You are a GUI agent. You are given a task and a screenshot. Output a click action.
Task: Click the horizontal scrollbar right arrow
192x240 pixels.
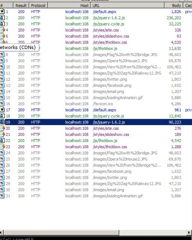(190, 233)
